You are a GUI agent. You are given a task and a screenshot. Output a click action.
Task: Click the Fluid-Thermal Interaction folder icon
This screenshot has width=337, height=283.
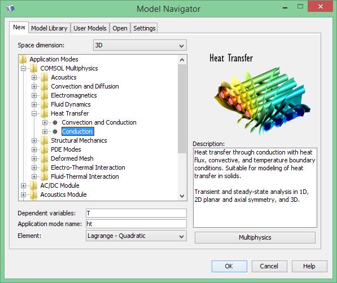click(x=44, y=176)
